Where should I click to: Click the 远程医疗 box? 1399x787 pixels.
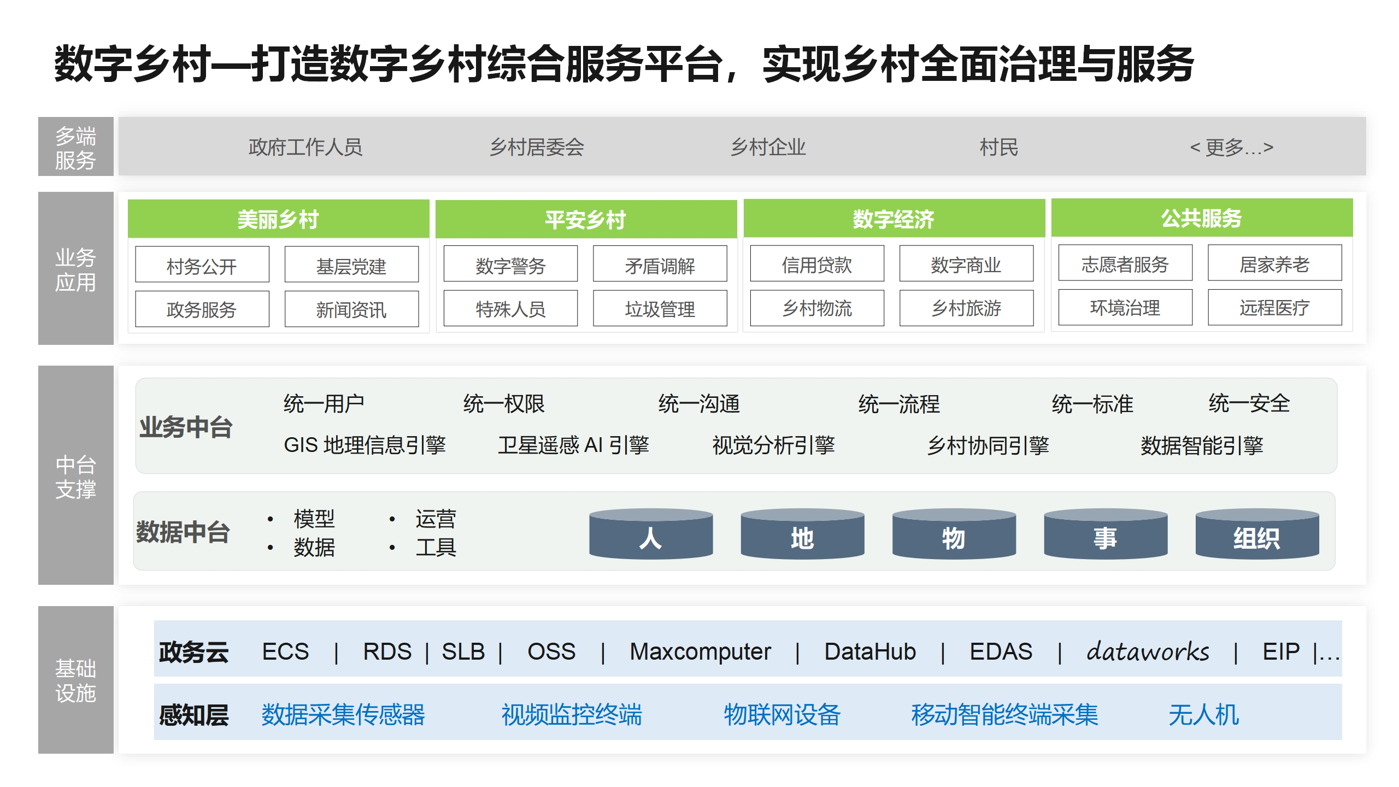tap(1274, 308)
